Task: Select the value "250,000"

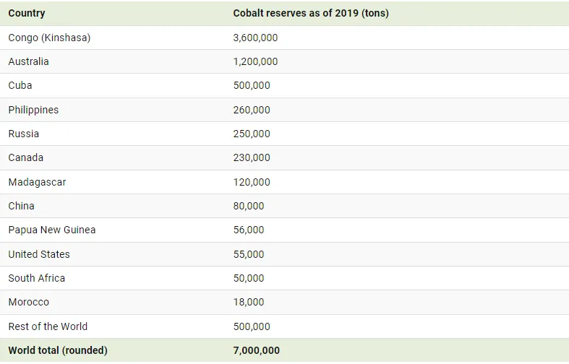Action: 252,134
